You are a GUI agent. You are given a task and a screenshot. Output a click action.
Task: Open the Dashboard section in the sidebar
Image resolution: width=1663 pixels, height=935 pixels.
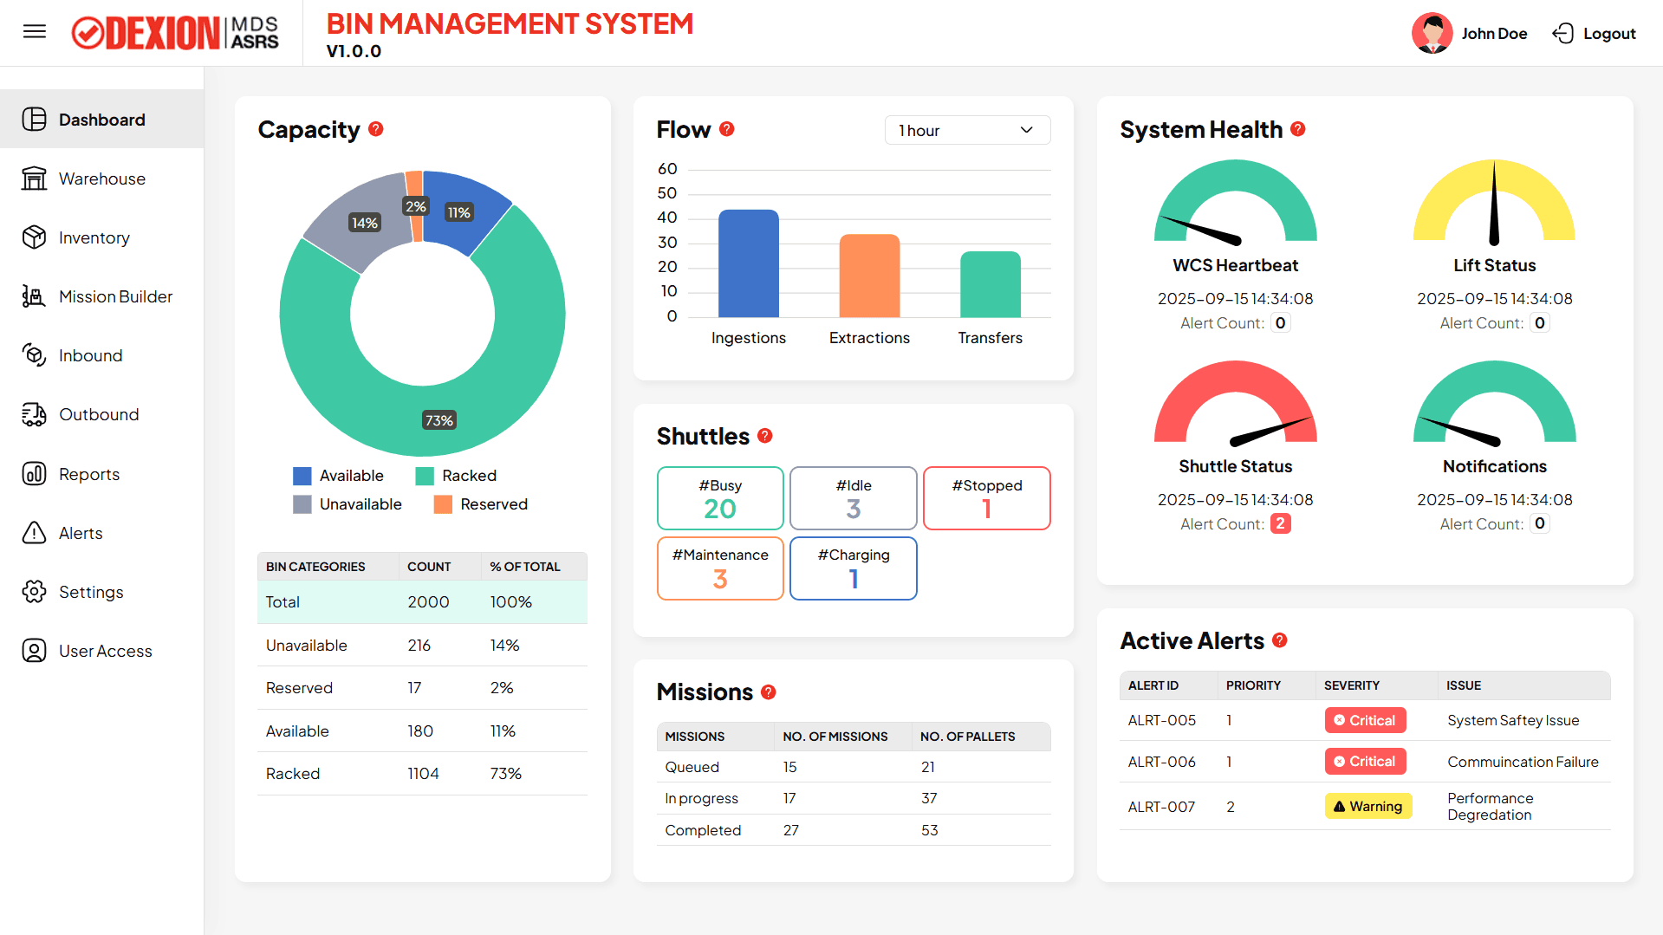[101, 120]
